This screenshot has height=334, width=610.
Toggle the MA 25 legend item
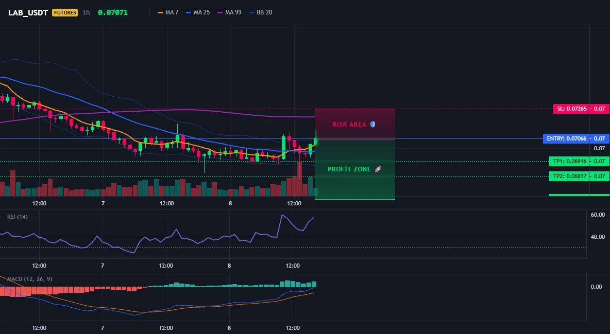198,12
